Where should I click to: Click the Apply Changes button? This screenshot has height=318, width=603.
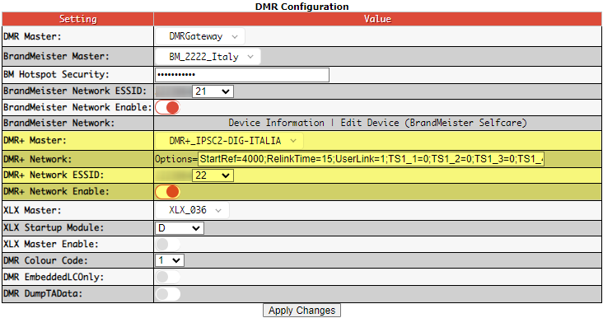click(301, 311)
